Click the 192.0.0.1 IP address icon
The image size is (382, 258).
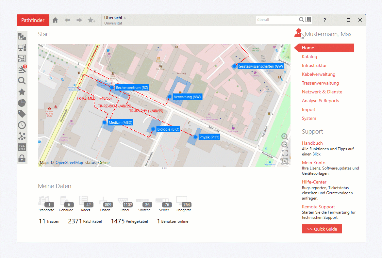[x=22, y=147]
